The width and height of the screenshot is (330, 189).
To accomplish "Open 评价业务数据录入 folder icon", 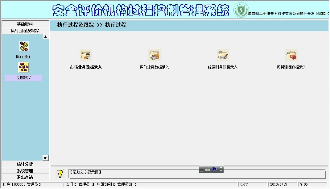I will pos(155,55).
